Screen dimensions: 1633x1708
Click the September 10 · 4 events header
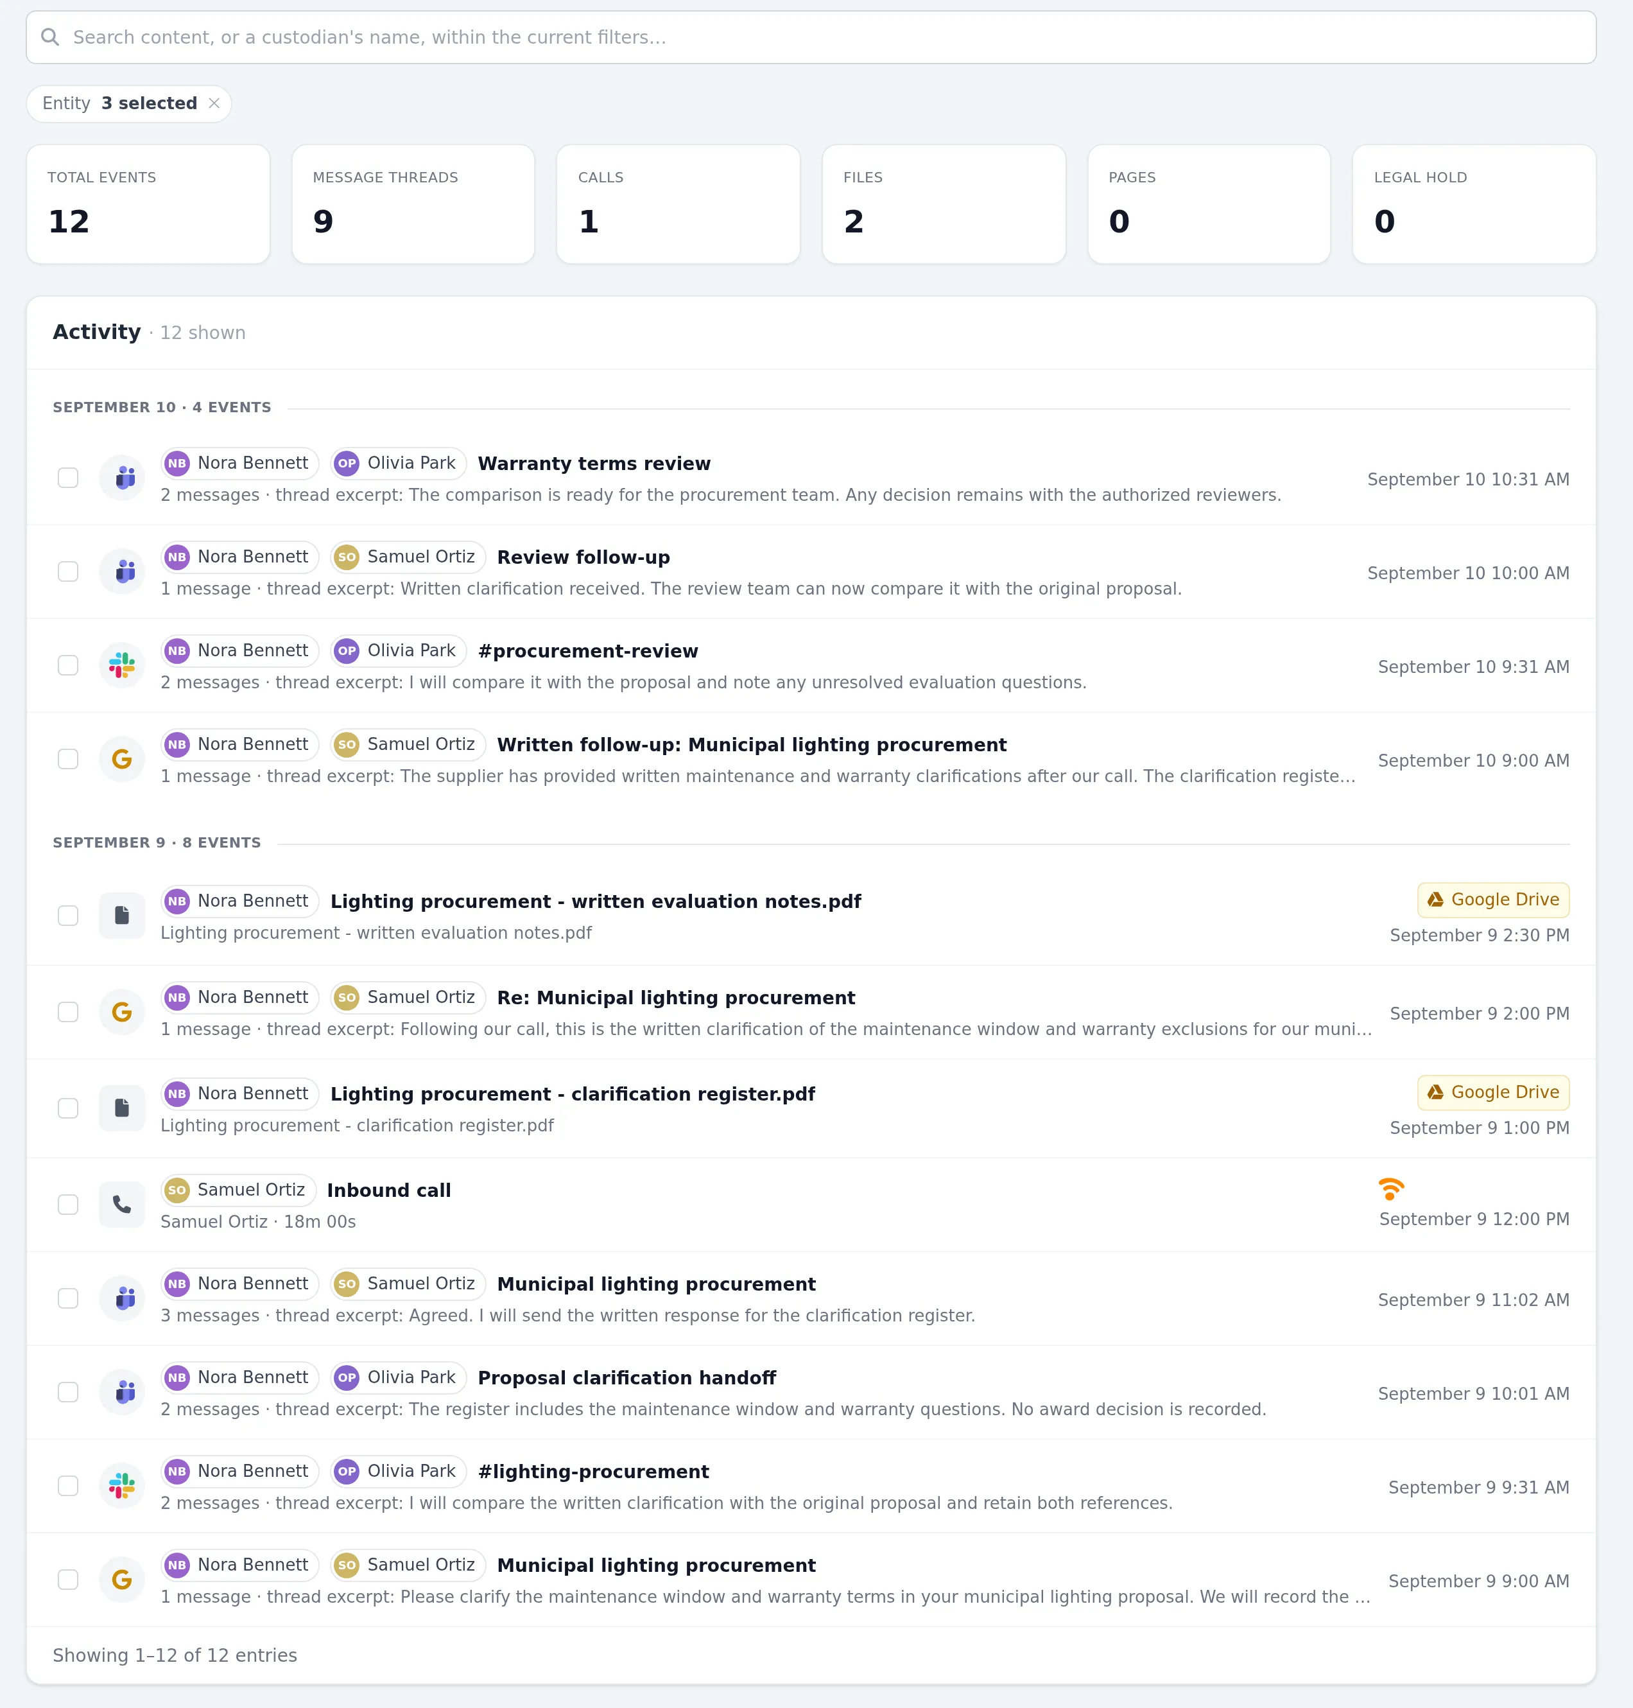coord(162,407)
